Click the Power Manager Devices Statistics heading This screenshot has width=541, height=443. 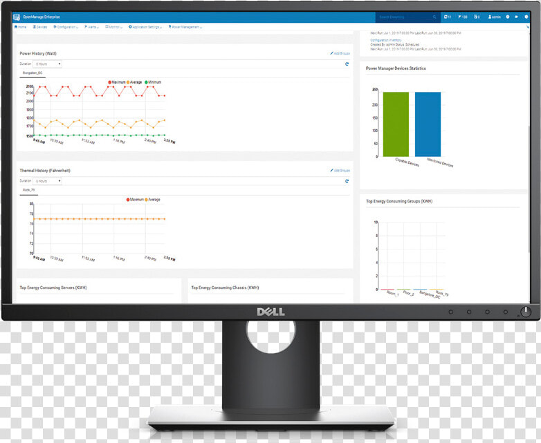click(x=396, y=68)
